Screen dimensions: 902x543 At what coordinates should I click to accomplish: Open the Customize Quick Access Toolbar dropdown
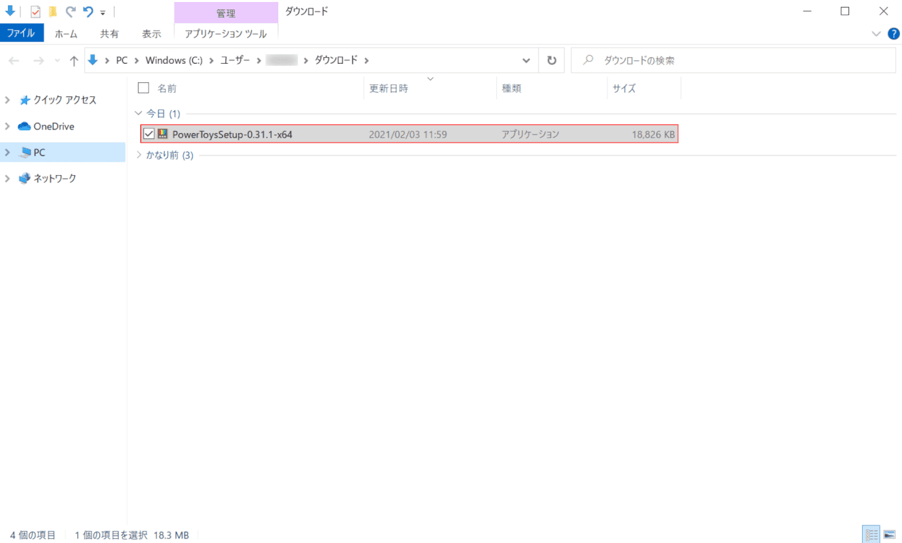pos(102,12)
